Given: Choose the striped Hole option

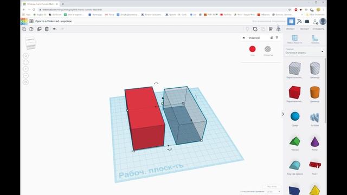Looking at the screenshot, I should coord(268,49).
